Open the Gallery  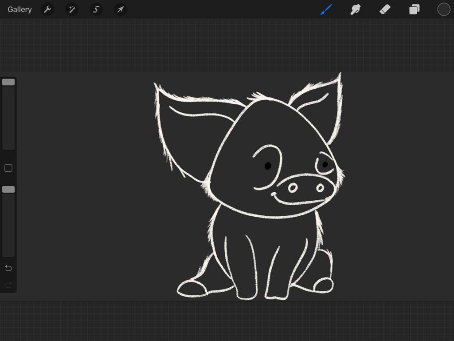point(20,10)
